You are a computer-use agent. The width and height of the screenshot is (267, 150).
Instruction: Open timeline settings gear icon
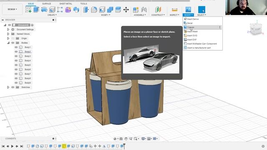pyautogui.click(x=263, y=146)
